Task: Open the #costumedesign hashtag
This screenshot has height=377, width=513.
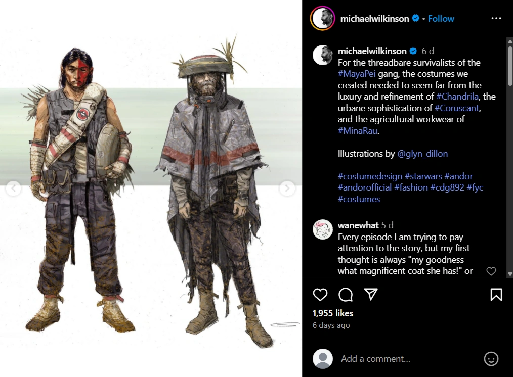Action: (x=370, y=176)
